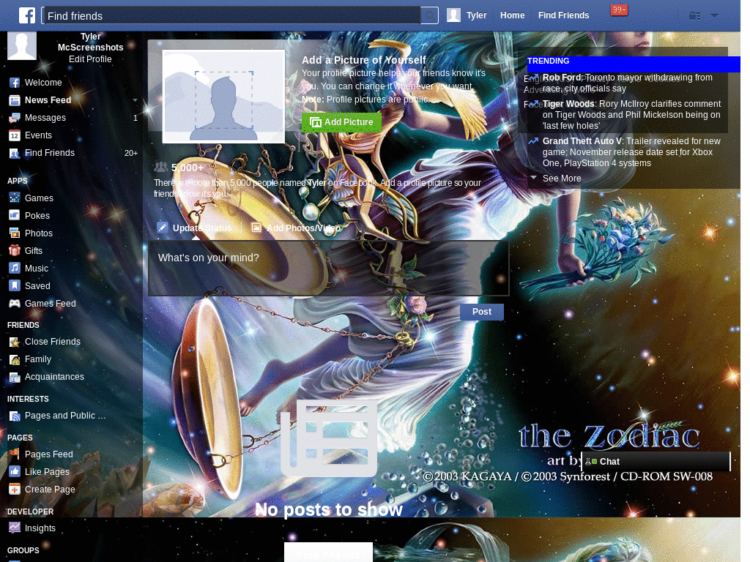Open the account menu dropdown arrow
Screen dimensions: 750x562
(x=714, y=16)
